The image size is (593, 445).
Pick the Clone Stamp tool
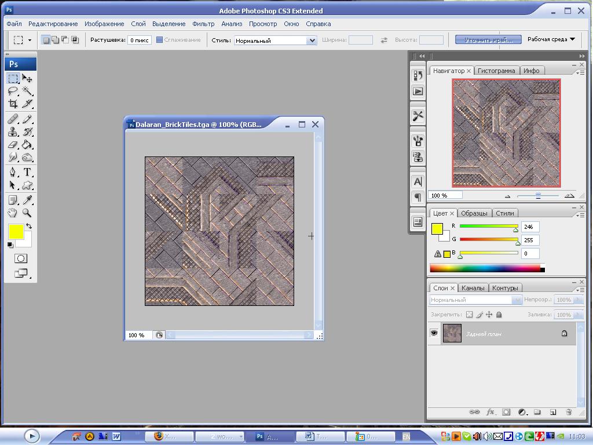tap(13, 132)
